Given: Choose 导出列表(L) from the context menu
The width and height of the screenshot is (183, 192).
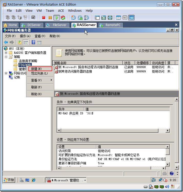Looking at the screenshot, I should click(x=40, y=73).
